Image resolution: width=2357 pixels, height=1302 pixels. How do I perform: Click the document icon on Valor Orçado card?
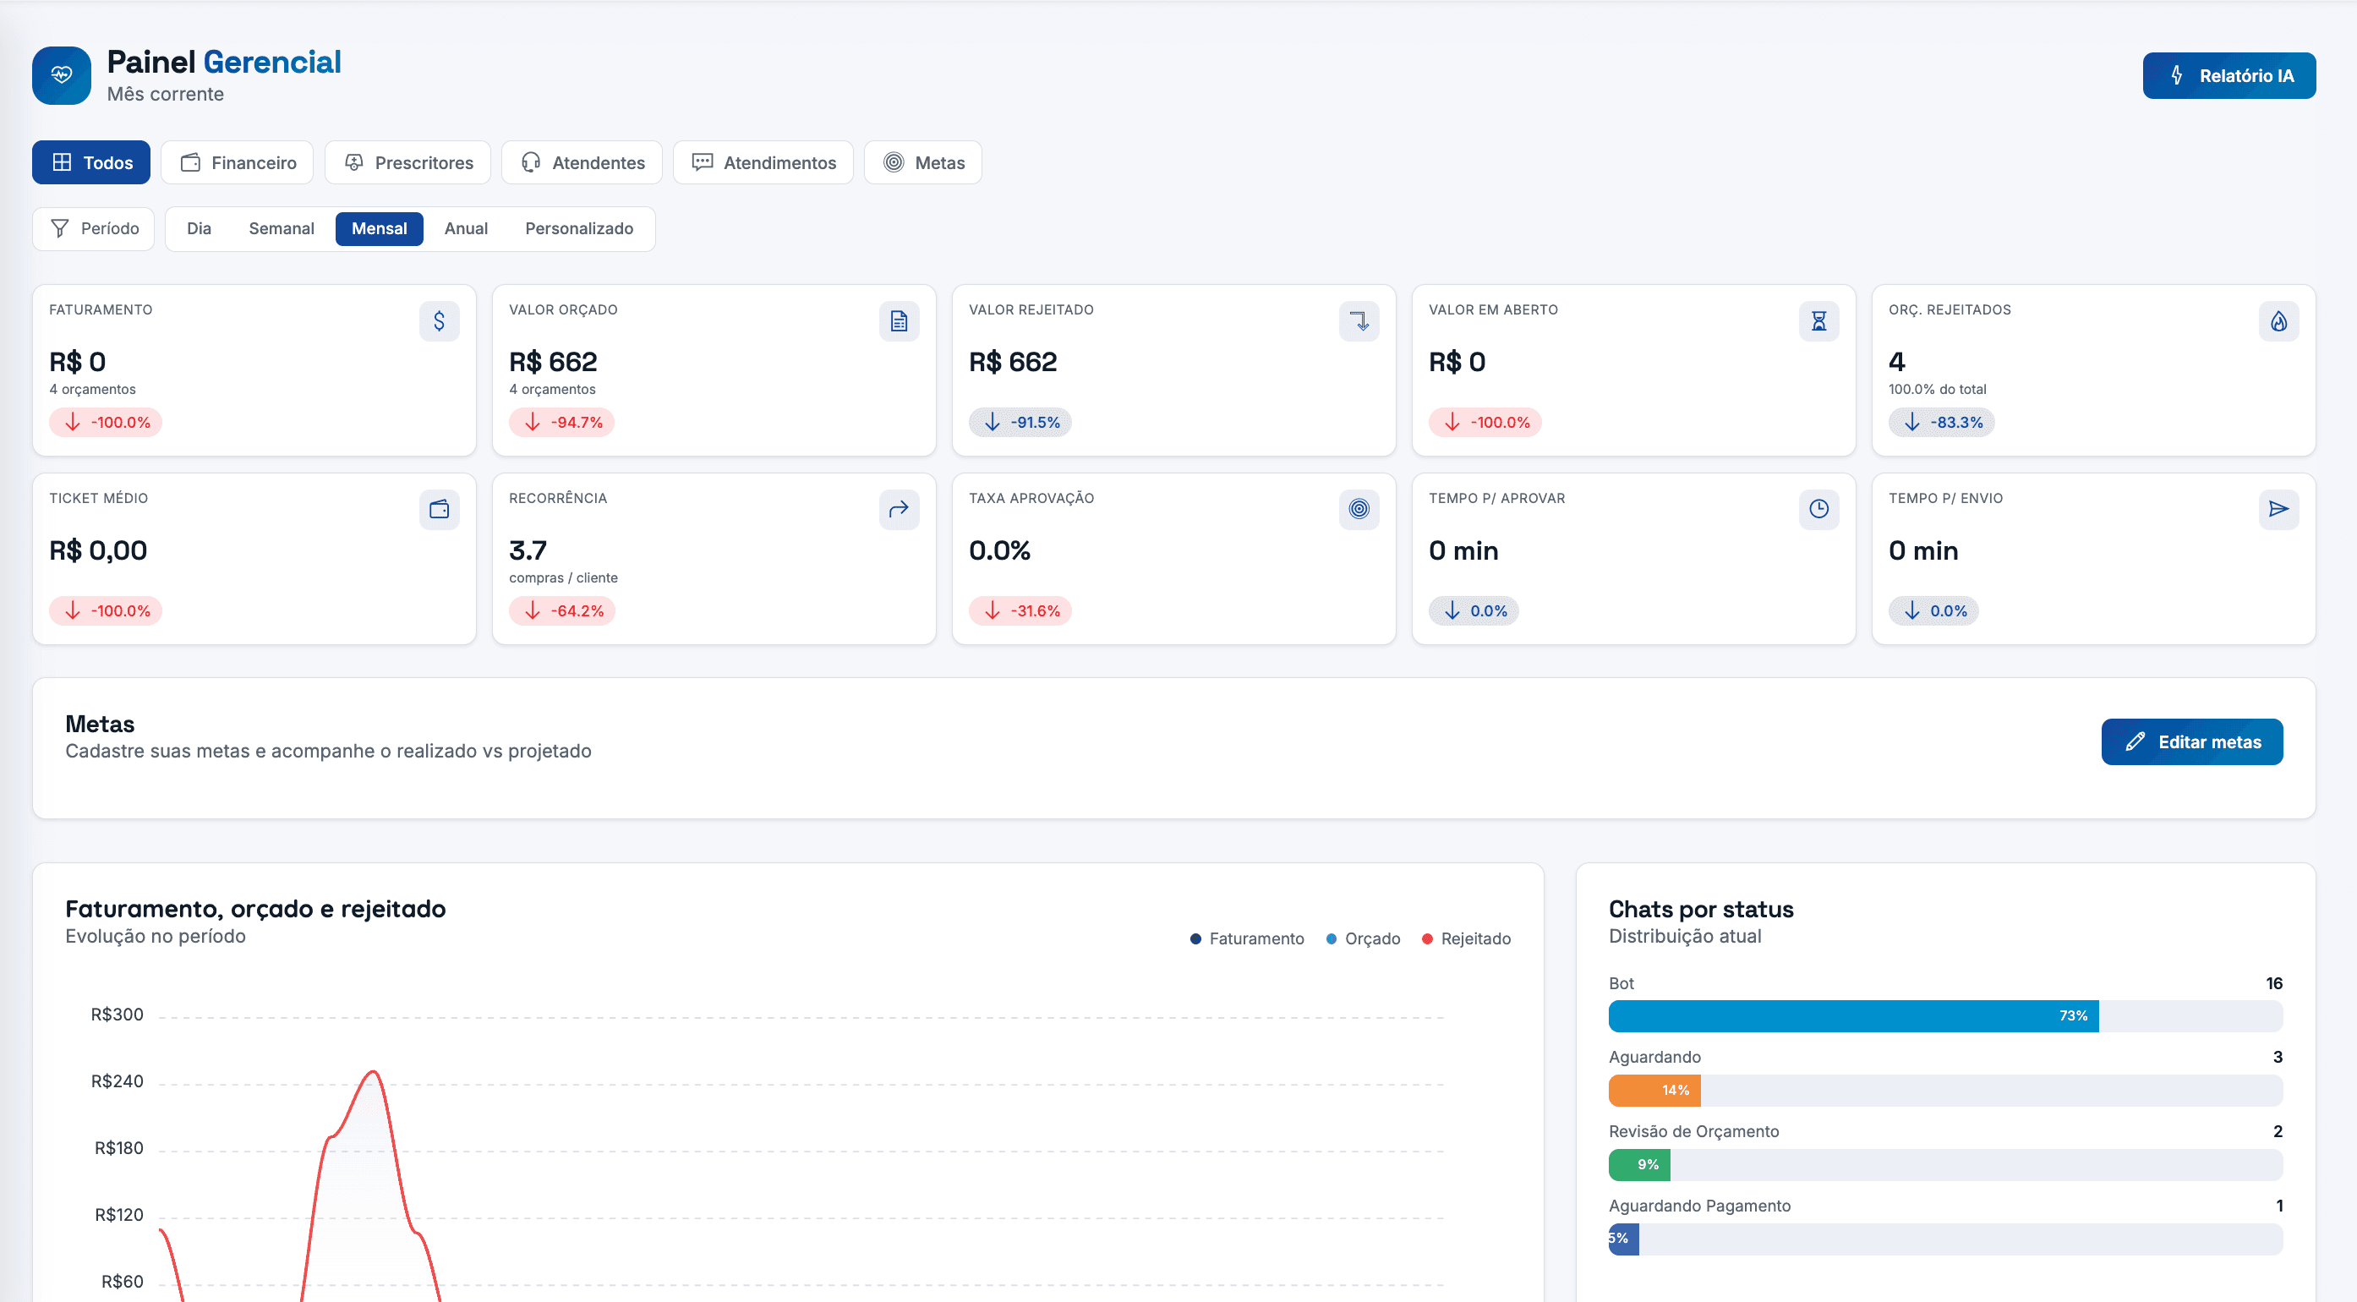(900, 321)
